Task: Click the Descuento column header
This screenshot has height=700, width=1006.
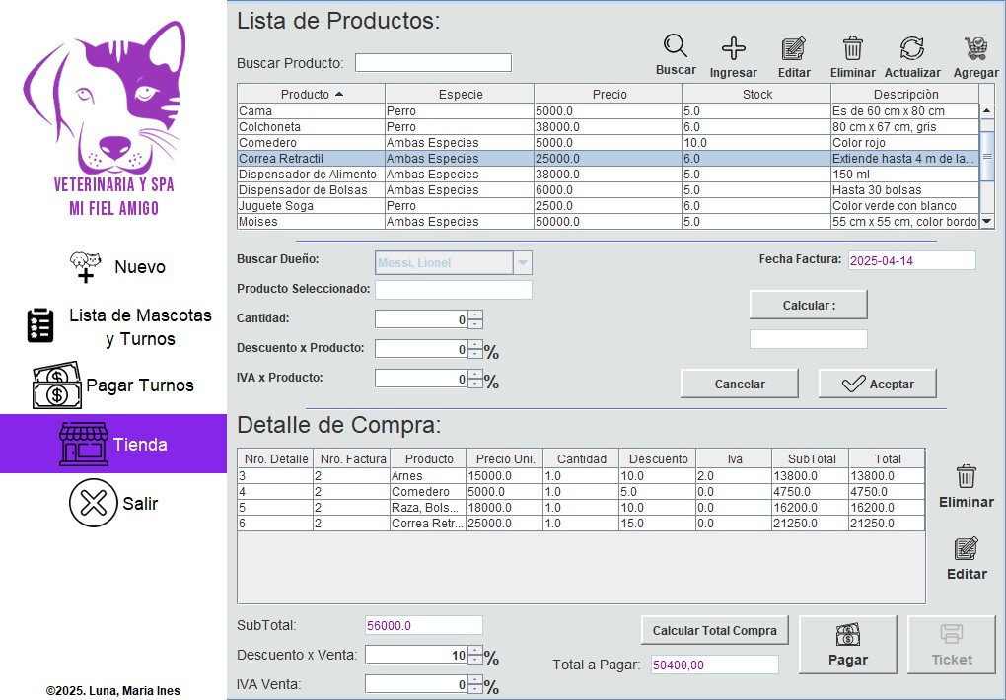Action: coord(658,458)
